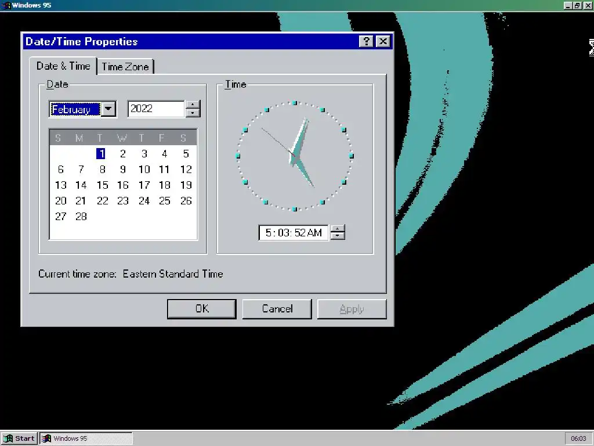Select day 11 in the calendar
Image resolution: width=594 pixels, height=446 pixels.
tap(164, 169)
